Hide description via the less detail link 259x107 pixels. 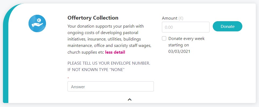(x=115, y=52)
